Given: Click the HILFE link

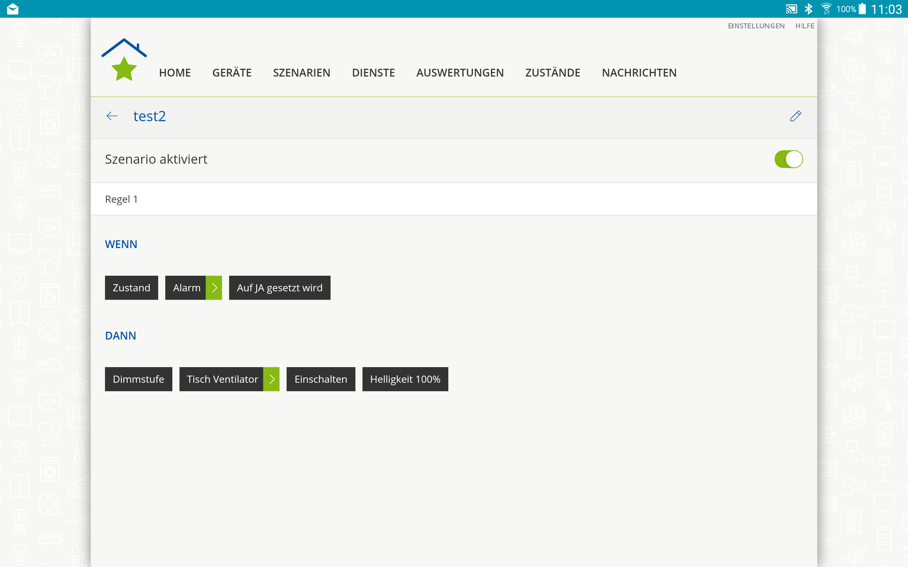Looking at the screenshot, I should point(804,26).
